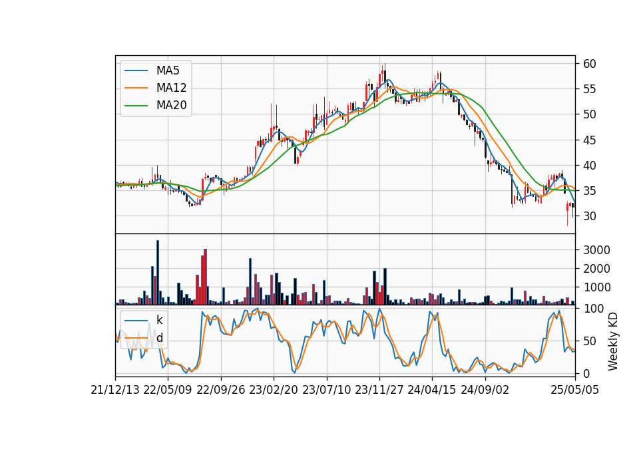Click the MA12 legend label
This screenshot has height=459, width=639.
pos(171,88)
